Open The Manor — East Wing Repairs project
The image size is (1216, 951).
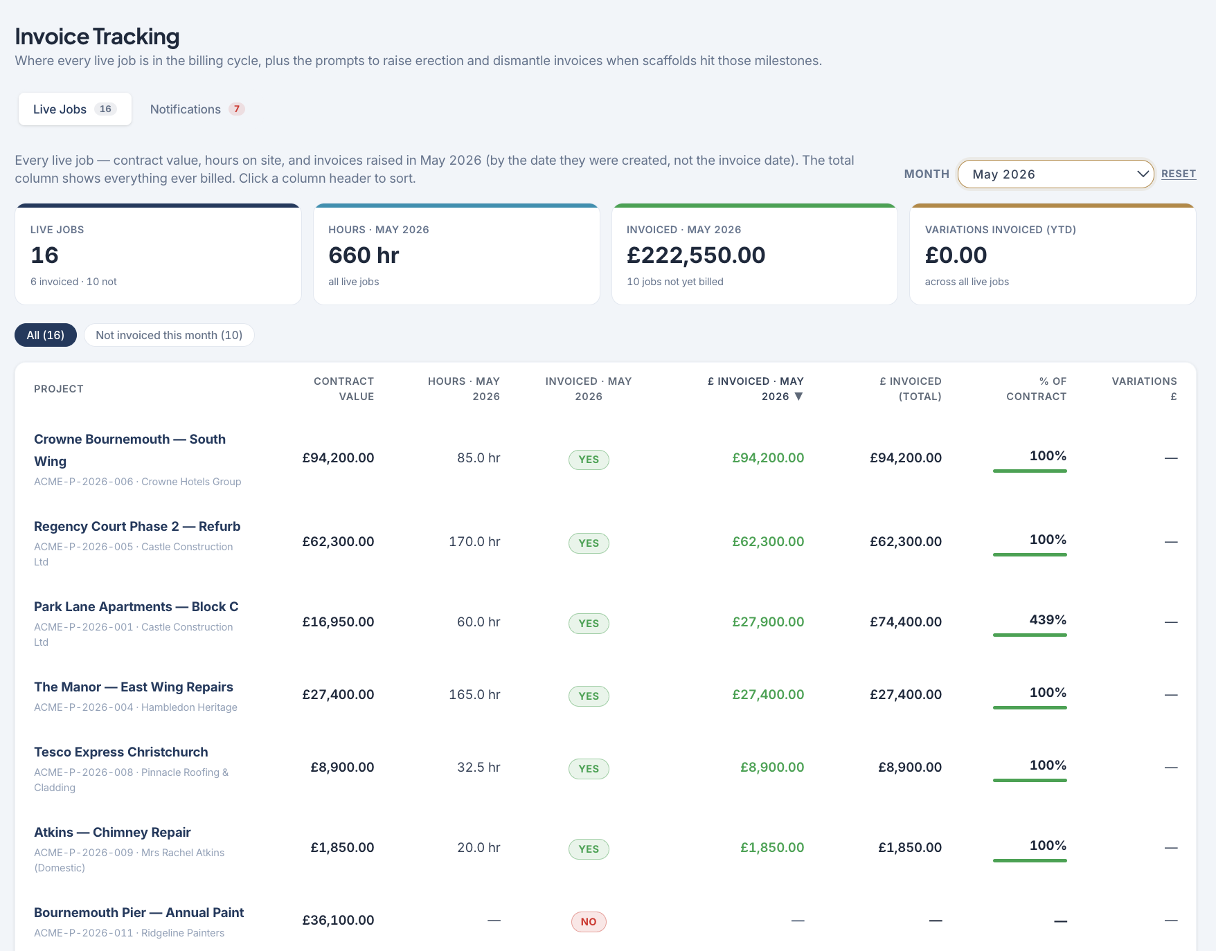pyautogui.click(x=134, y=687)
